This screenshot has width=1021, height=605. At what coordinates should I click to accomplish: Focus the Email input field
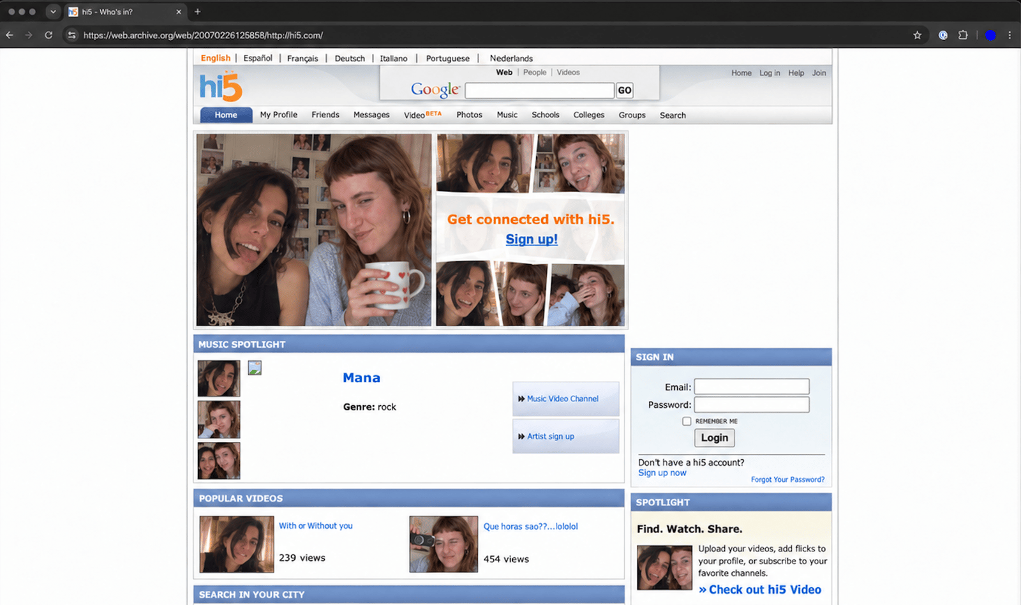point(752,387)
